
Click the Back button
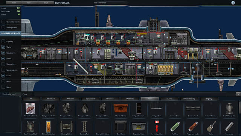click(14, 3)
